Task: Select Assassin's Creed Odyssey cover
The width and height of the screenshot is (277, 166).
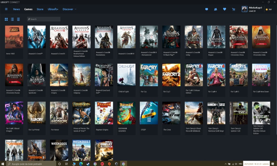Action: (x=81, y=75)
